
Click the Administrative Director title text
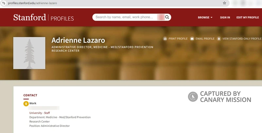point(102,49)
